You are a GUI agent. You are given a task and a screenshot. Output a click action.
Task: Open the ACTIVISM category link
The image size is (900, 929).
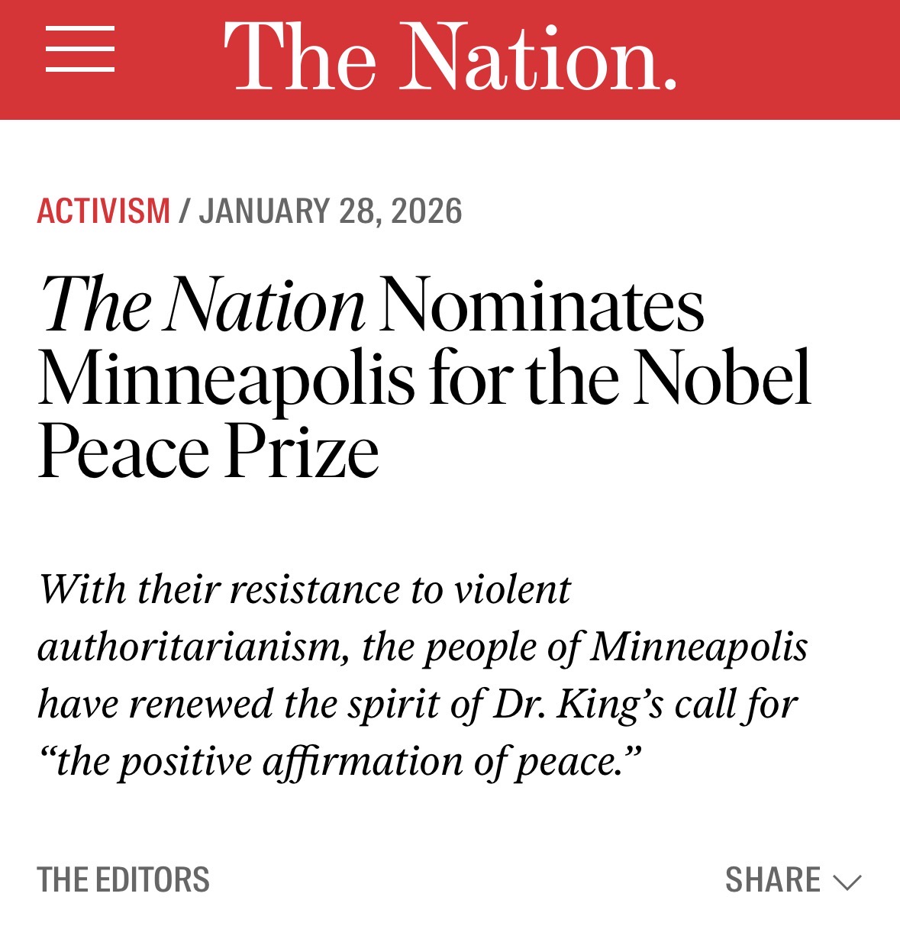(x=104, y=211)
